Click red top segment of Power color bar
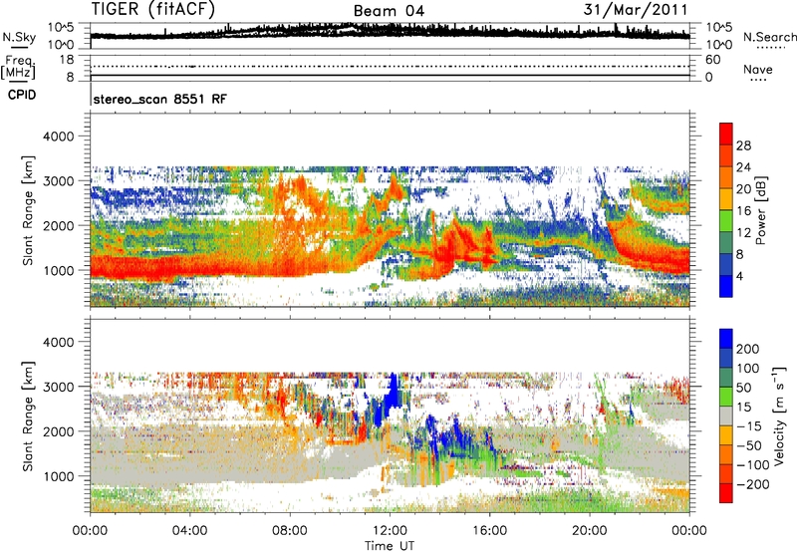Screen dimensions: 797x552 click(x=726, y=134)
